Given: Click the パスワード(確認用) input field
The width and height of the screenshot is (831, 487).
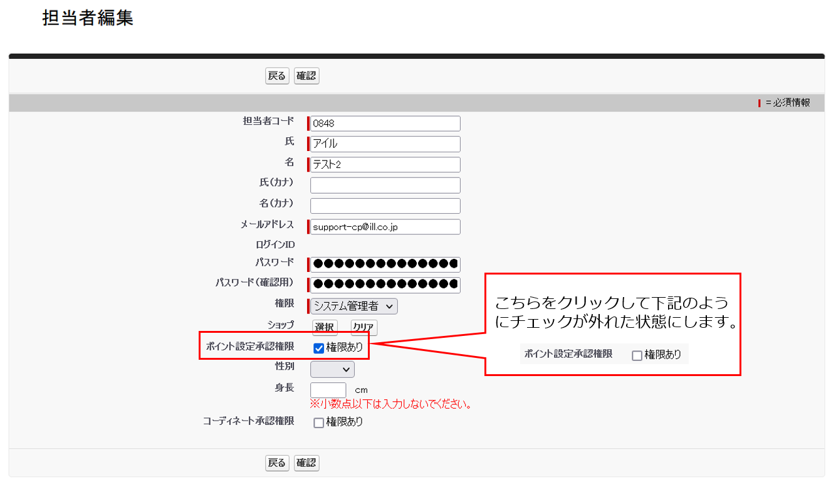Looking at the screenshot, I should point(385,285).
